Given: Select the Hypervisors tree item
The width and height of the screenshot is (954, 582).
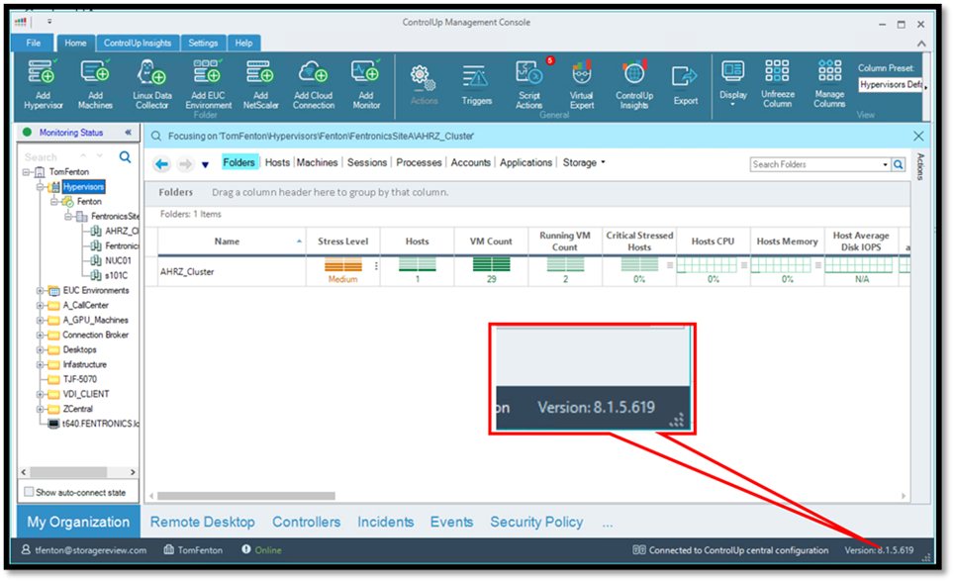Looking at the screenshot, I should click(83, 187).
